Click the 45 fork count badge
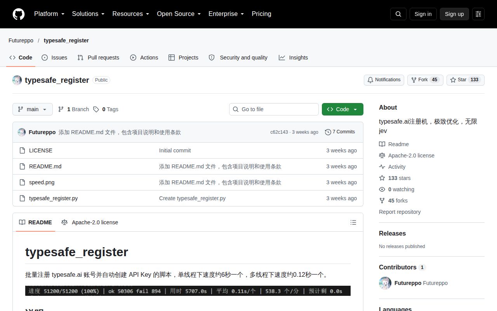497x311 pixels. (x=434, y=80)
